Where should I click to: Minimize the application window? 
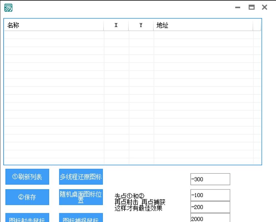pyautogui.click(x=237, y=7)
